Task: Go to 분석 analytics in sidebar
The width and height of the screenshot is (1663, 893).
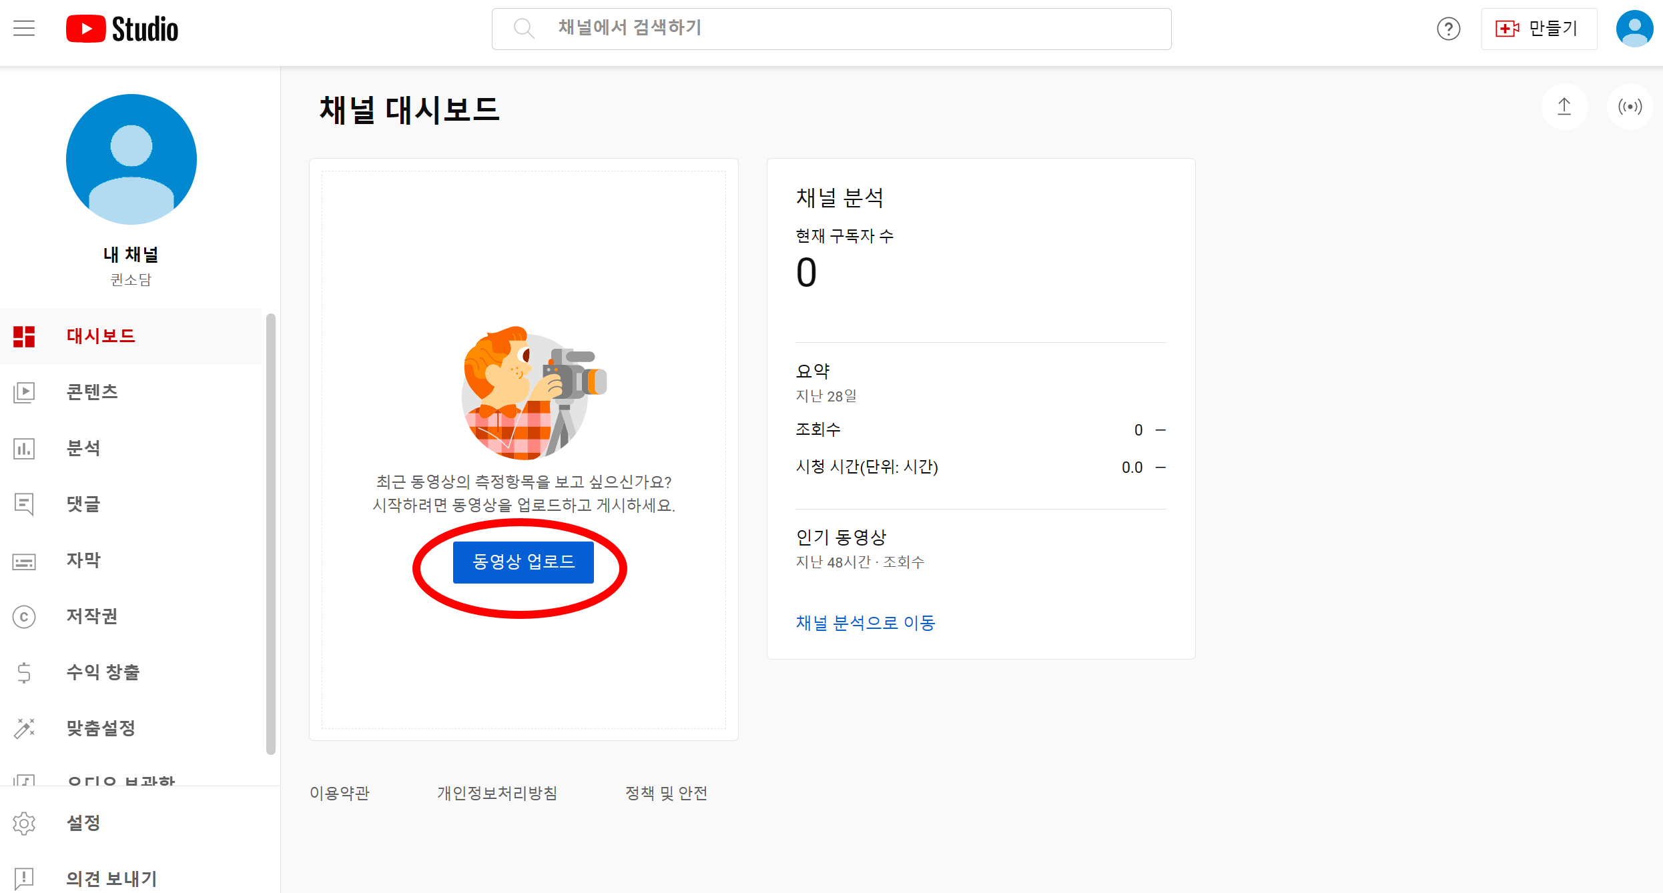Action: (x=83, y=448)
